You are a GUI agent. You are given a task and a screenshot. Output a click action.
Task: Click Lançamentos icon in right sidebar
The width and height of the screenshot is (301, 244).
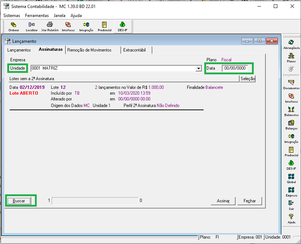[291, 71]
